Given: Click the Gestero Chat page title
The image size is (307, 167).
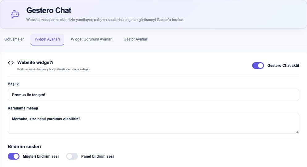Looking at the screenshot, I should click(x=49, y=11).
